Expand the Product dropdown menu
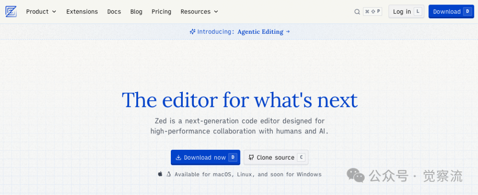 41,12
